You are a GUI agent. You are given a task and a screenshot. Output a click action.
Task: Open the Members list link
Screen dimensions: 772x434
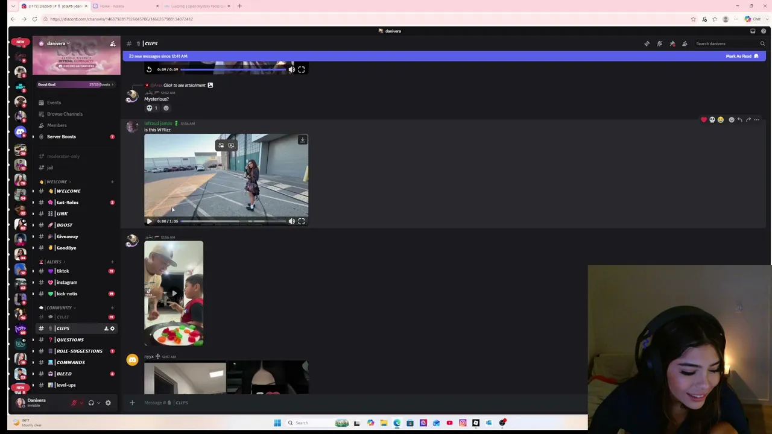coord(76,125)
